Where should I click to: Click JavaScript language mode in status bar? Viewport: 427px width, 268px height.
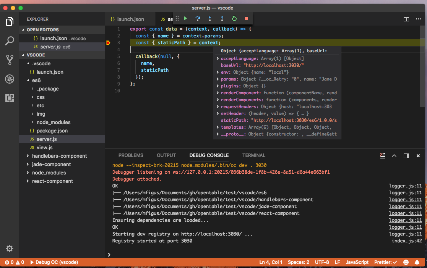(357, 262)
